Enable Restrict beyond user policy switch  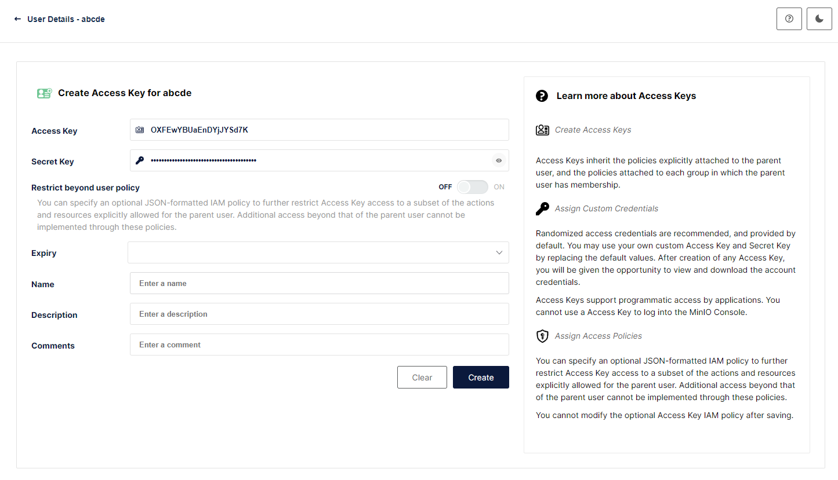pyautogui.click(x=472, y=187)
